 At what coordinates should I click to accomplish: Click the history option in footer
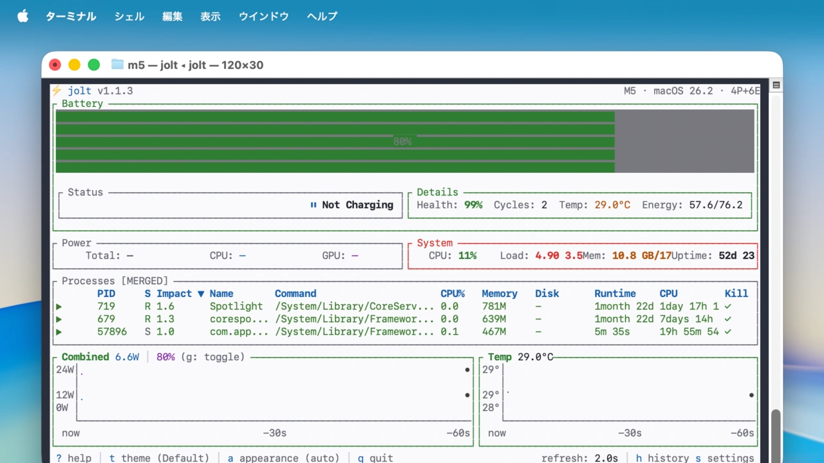click(x=662, y=458)
